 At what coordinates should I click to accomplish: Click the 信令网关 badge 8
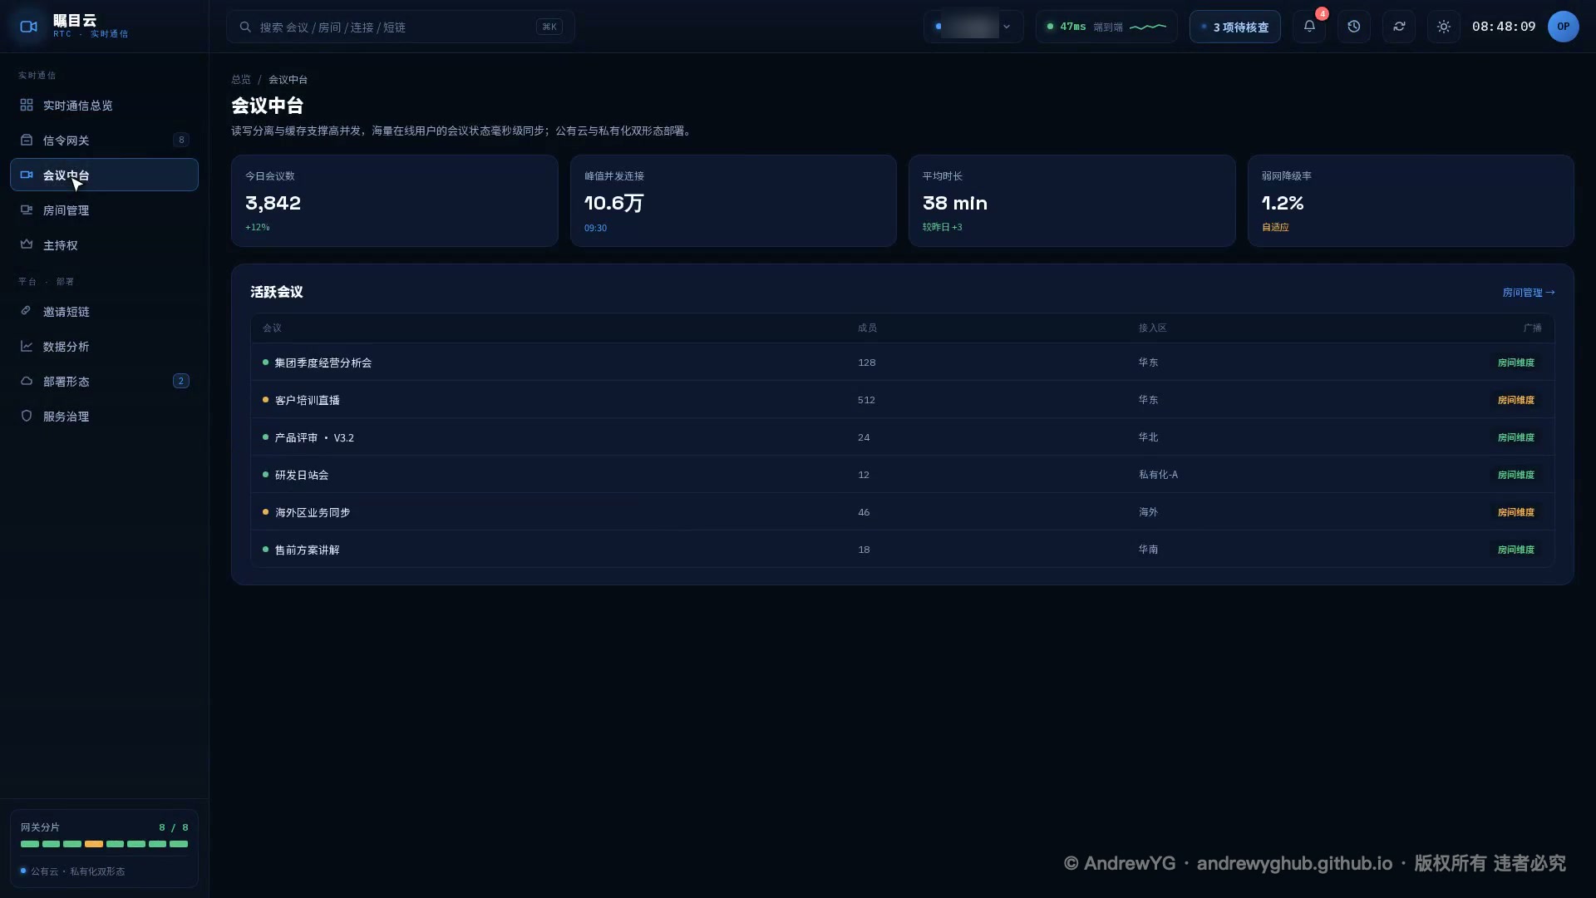tap(181, 140)
